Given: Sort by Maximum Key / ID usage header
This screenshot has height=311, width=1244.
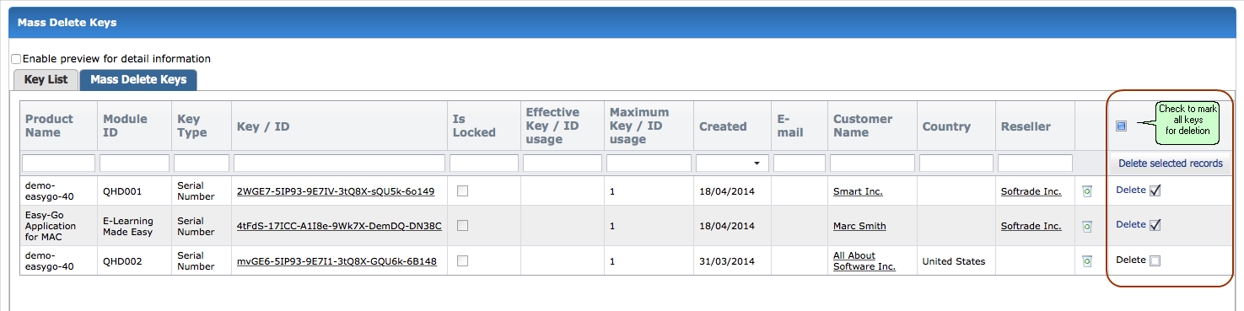Looking at the screenshot, I should pyautogui.click(x=639, y=126).
